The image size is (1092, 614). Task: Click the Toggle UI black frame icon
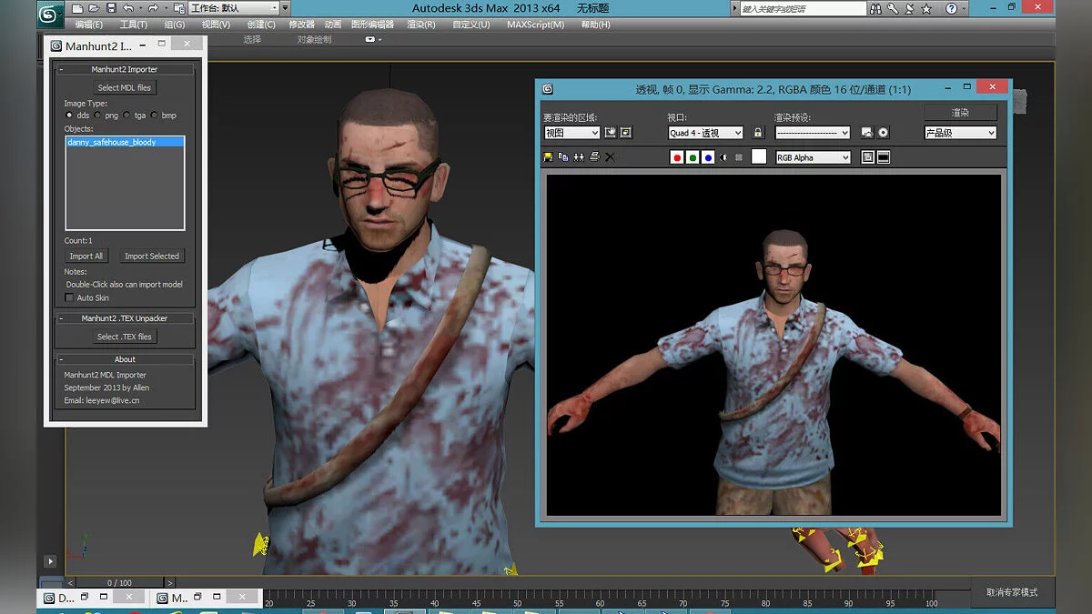click(x=884, y=157)
